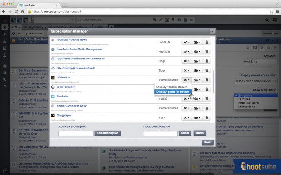Delete the feedburner alexrosen feed
Viewport: 281px width, 175px height.
click(207, 61)
